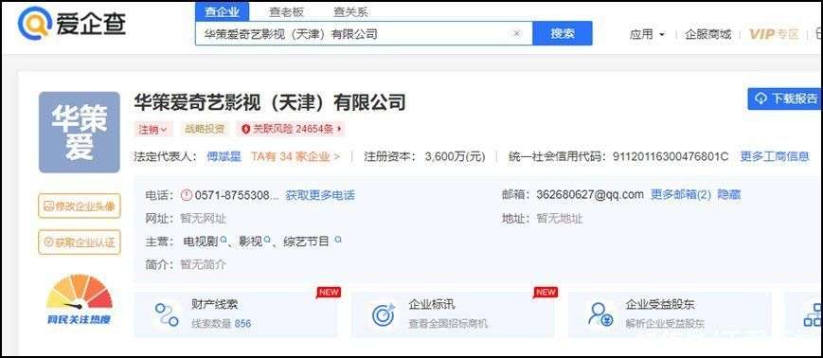Open 企服商城 in the top menu
Viewport: 823px width, 358px height.
tap(707, 34)
